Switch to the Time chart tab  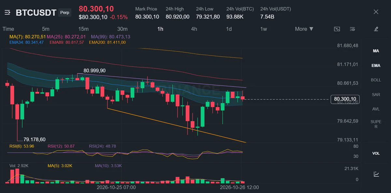pos(8,29)
